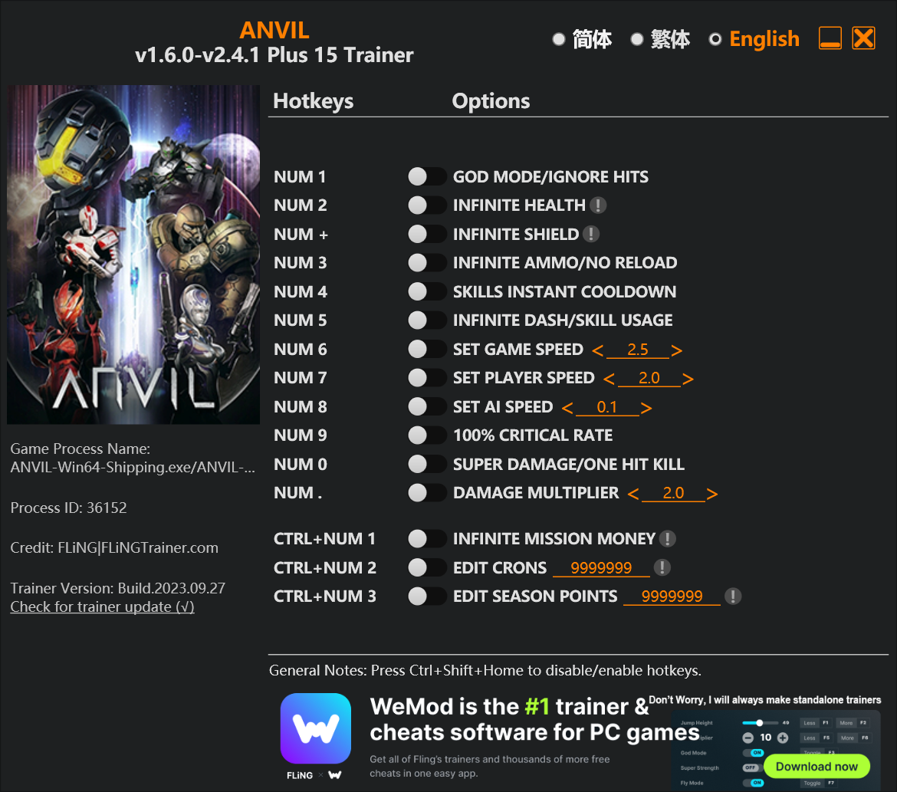The width and height of the screenshot is (897, 792).
Task: Click the Edit Season Points info icon
Action: 733,596
